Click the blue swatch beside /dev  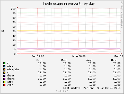pyautogui.click(x=4, y=66)
